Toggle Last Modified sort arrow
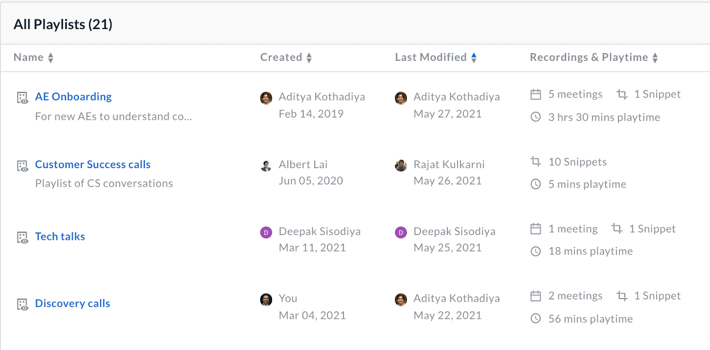 [474, 58]
